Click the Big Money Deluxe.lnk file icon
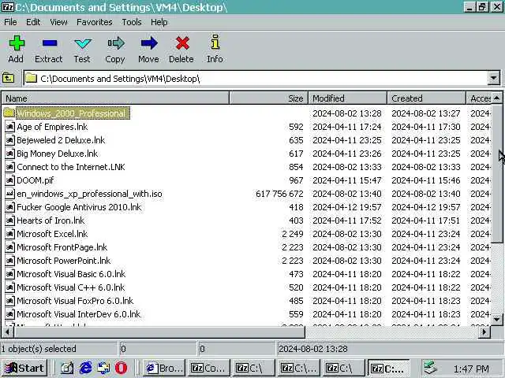The width and height of the screenshot is (505, 378). (x=9, y=154)
